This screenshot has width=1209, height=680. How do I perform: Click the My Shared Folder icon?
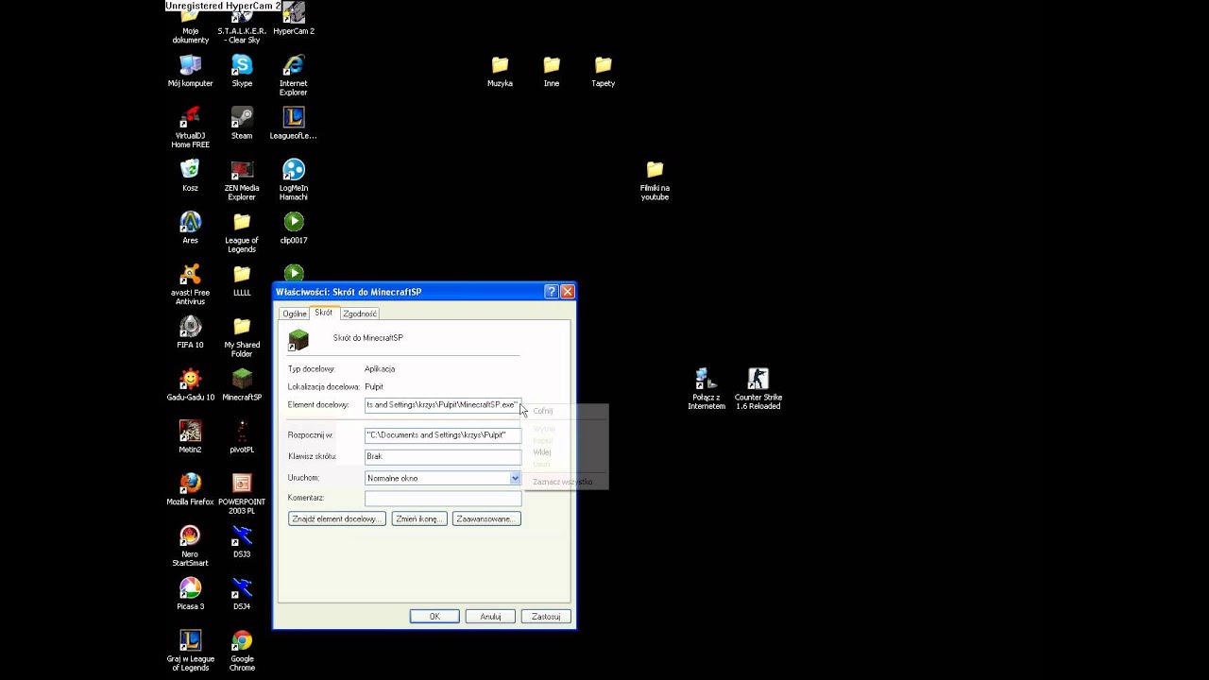pos(242,336)
